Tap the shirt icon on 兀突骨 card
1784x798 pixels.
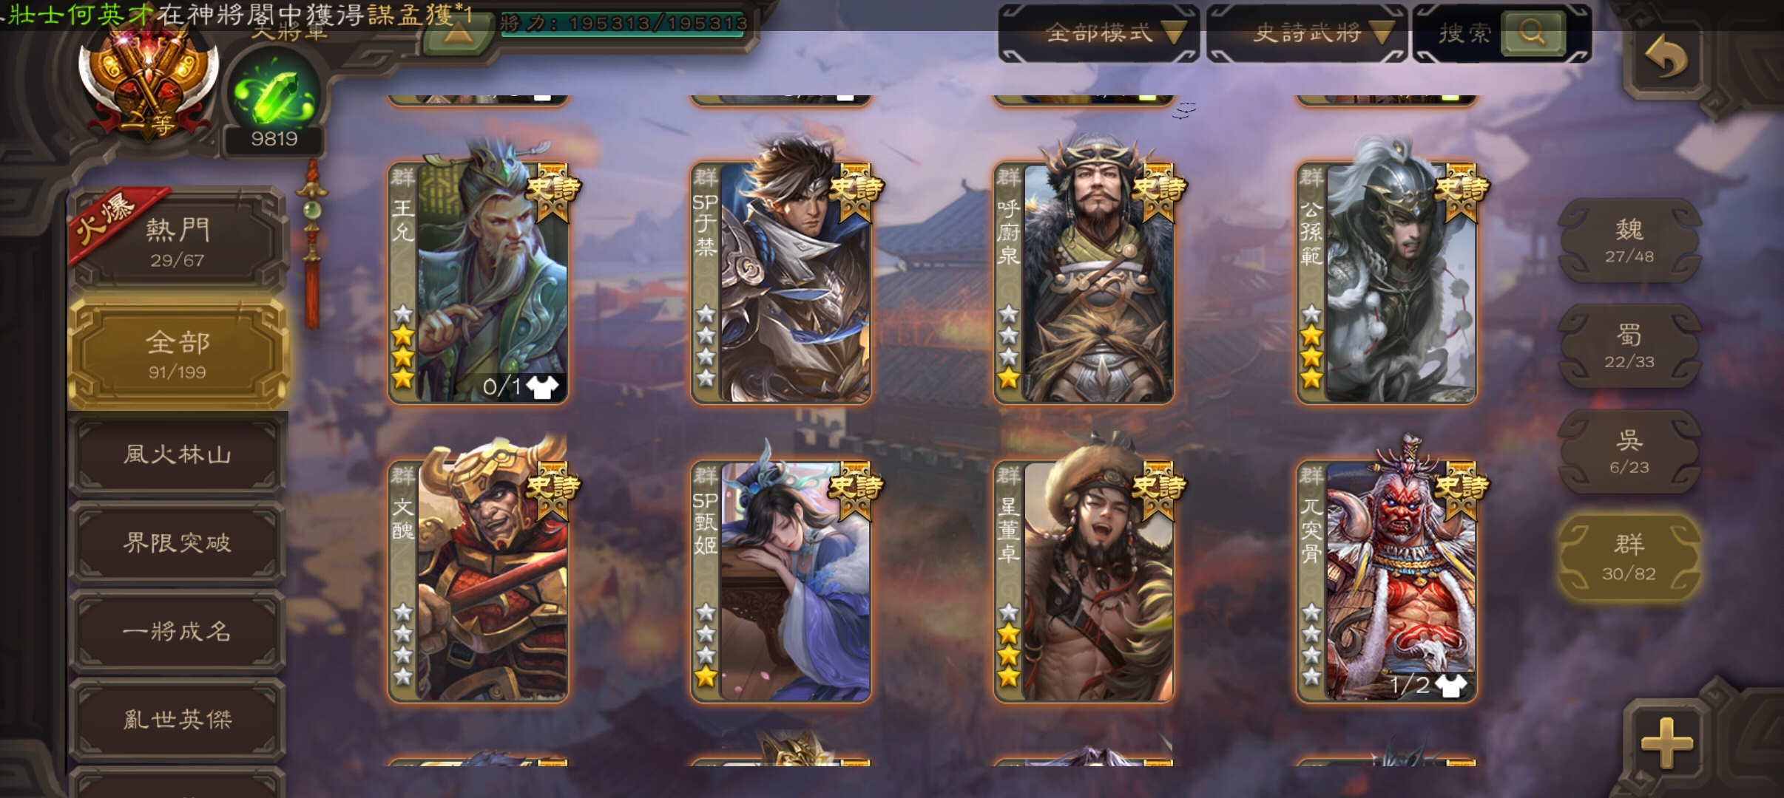click(x=1450, y=685)
